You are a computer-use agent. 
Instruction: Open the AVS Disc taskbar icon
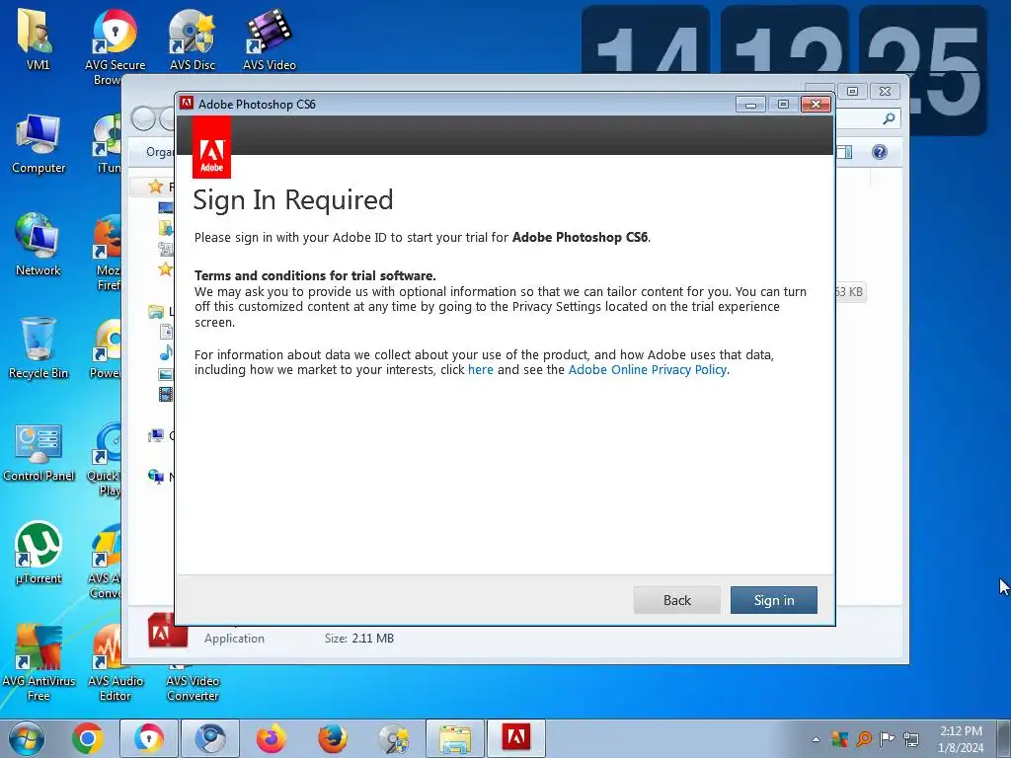[x=393, y=738]
